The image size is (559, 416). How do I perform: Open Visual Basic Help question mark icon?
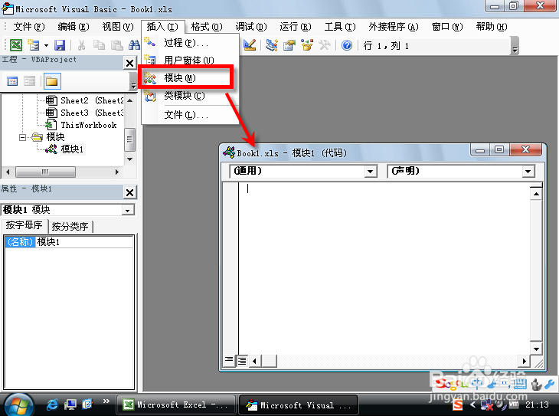(x=347, y=45)
